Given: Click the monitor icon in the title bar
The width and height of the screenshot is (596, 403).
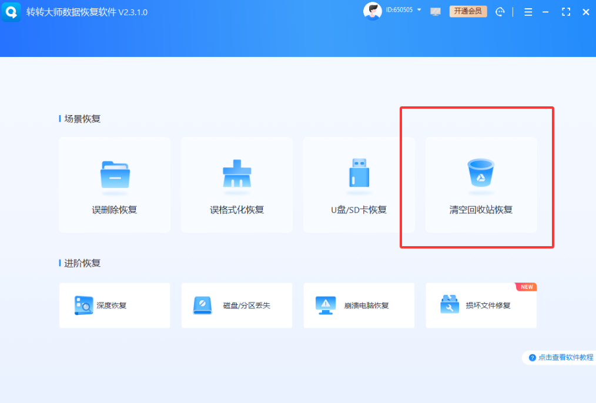Looking at the screenshot, I should click(436, 12).
